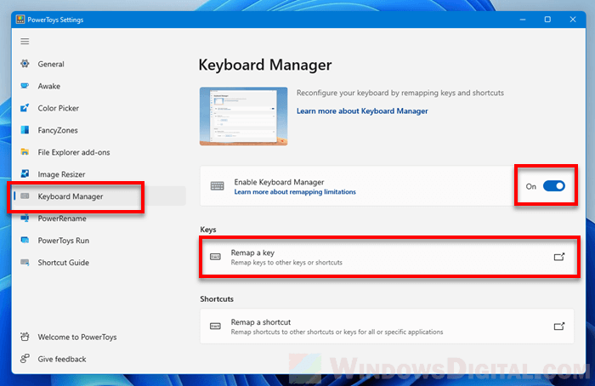595x386 pixels.
Task: Click the Keyboard Manager preview thumbnail
Action: click(x=244, y=116)
